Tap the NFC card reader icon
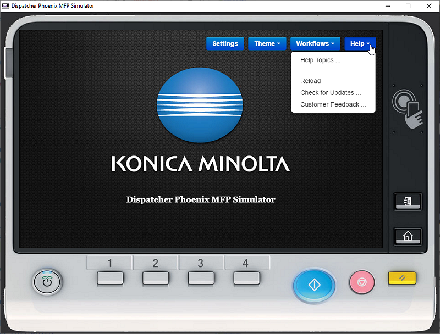 click(x=408, y=109)
